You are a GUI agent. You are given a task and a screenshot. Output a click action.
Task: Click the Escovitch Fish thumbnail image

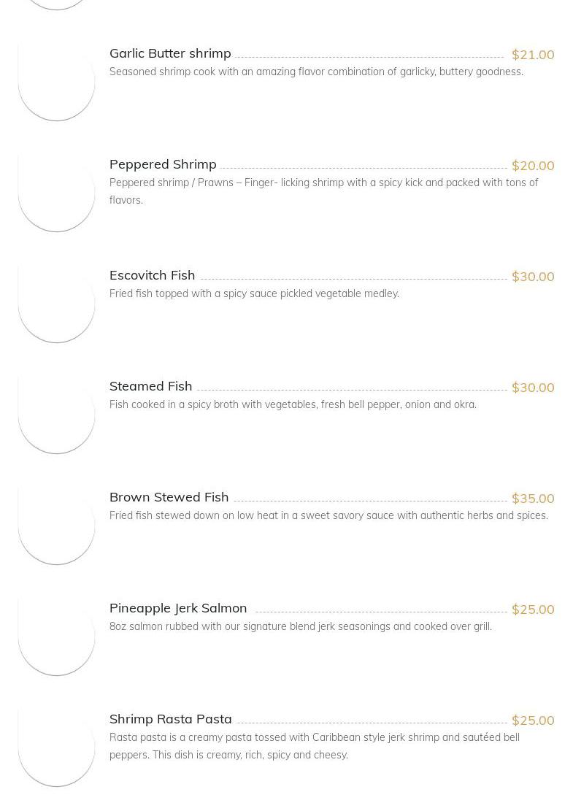56,304
